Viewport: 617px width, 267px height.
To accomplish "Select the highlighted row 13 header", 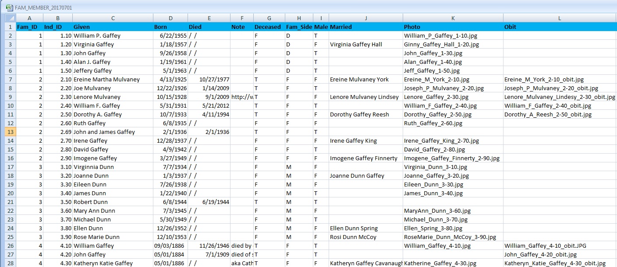I will pyautogui.click(x=10, y=132).
